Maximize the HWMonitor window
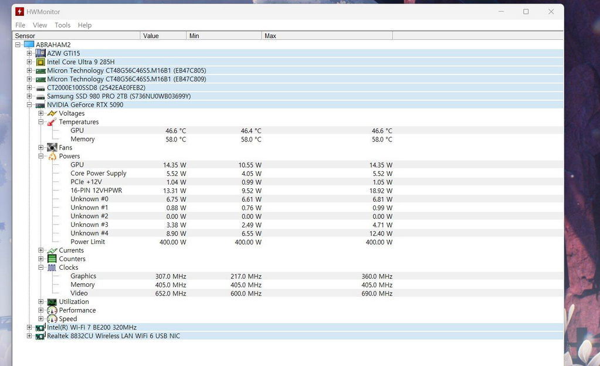Viewport: 600px width, 366px height. pyautogui.click(x=526, y=12)
